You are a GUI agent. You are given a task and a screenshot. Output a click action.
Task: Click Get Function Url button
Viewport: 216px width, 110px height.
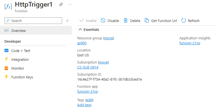coord(161,21)
